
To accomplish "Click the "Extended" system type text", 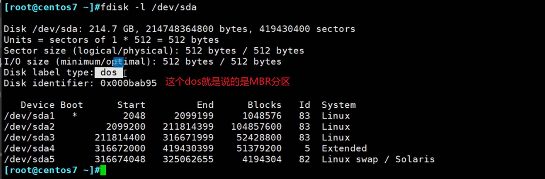I will pyautogui.click(x=344, y=148).
